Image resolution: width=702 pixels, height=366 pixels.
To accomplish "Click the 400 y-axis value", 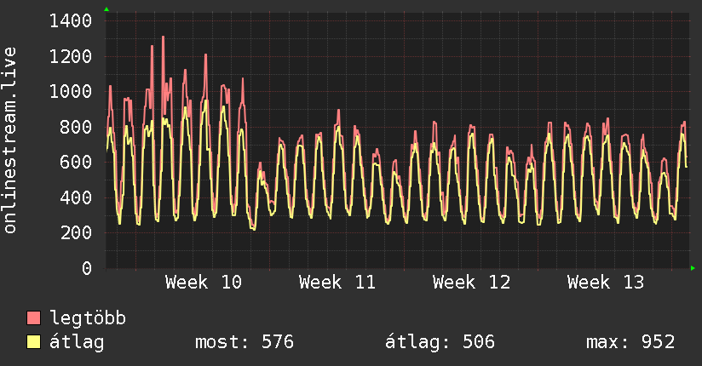I will pos(76,197).
